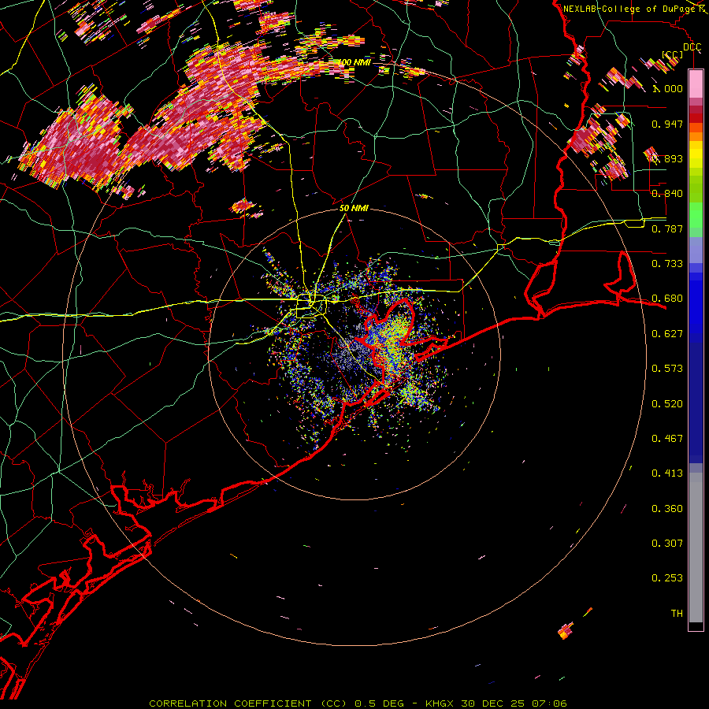Pick the pink top segment of color bar
Viewport: 709px width, 709px height.
(x=696, y=84)
